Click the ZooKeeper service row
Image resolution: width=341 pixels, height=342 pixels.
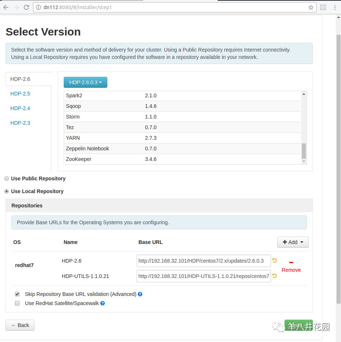tap(182, 159)
